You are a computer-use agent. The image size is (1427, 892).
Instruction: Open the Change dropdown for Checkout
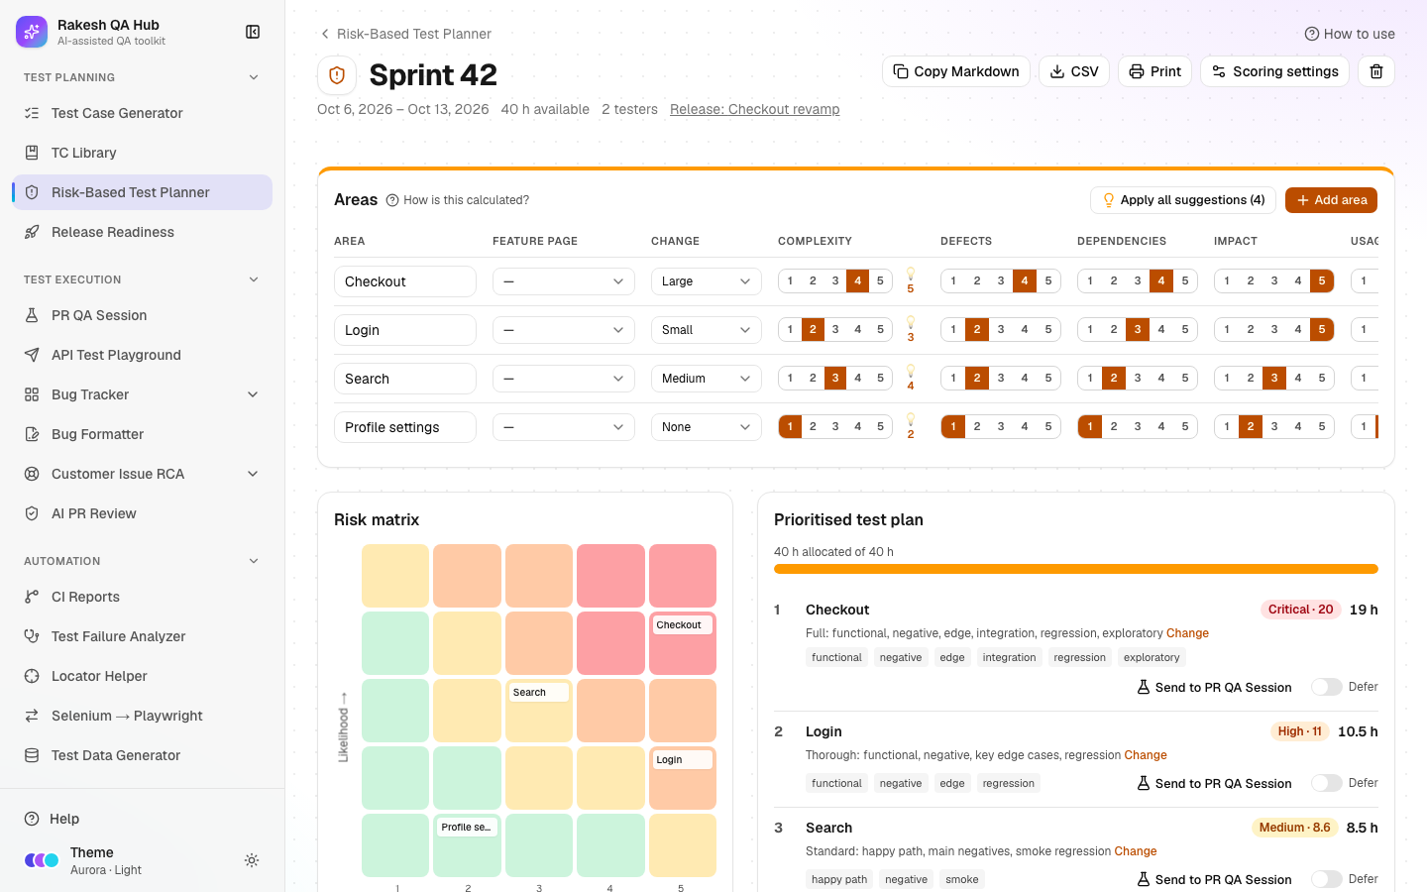pos(707,281)
